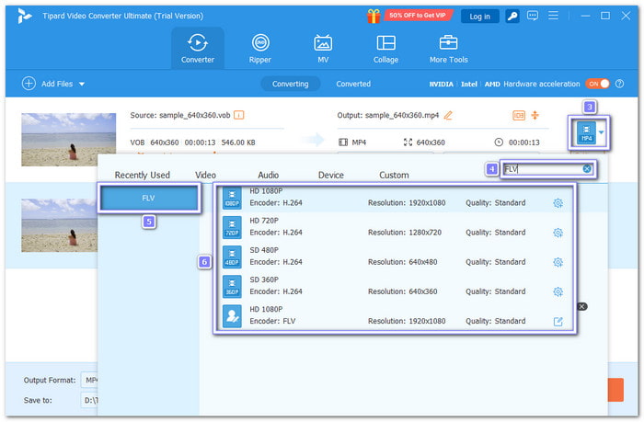Viewport: 644px width, 422px height.
Task: Open settings gear for HD 1080P H.264 preset
Action: click(558, 203)
